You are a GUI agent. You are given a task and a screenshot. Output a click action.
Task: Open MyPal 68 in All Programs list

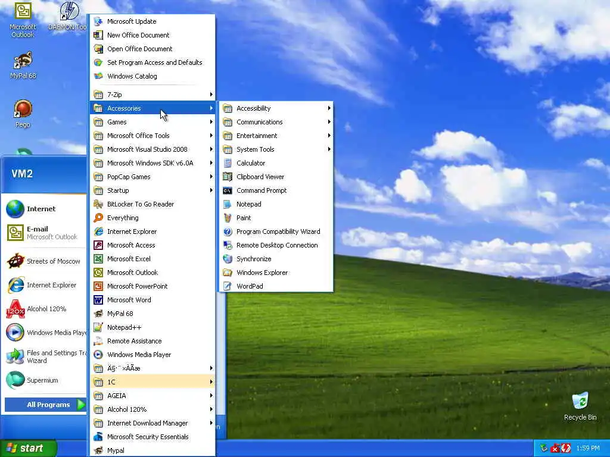tap(152, 314)
